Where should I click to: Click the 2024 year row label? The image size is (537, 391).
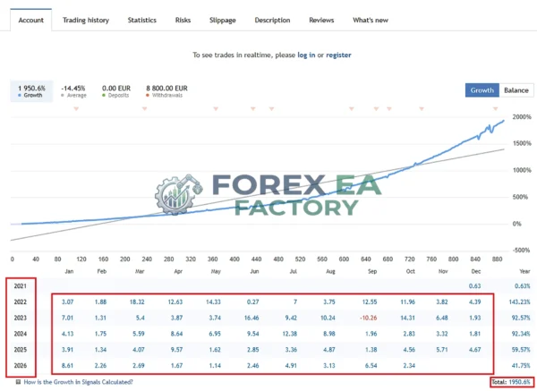[x=21, y=334]
